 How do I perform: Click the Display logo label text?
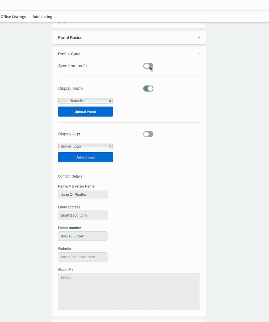pos(69,134)
